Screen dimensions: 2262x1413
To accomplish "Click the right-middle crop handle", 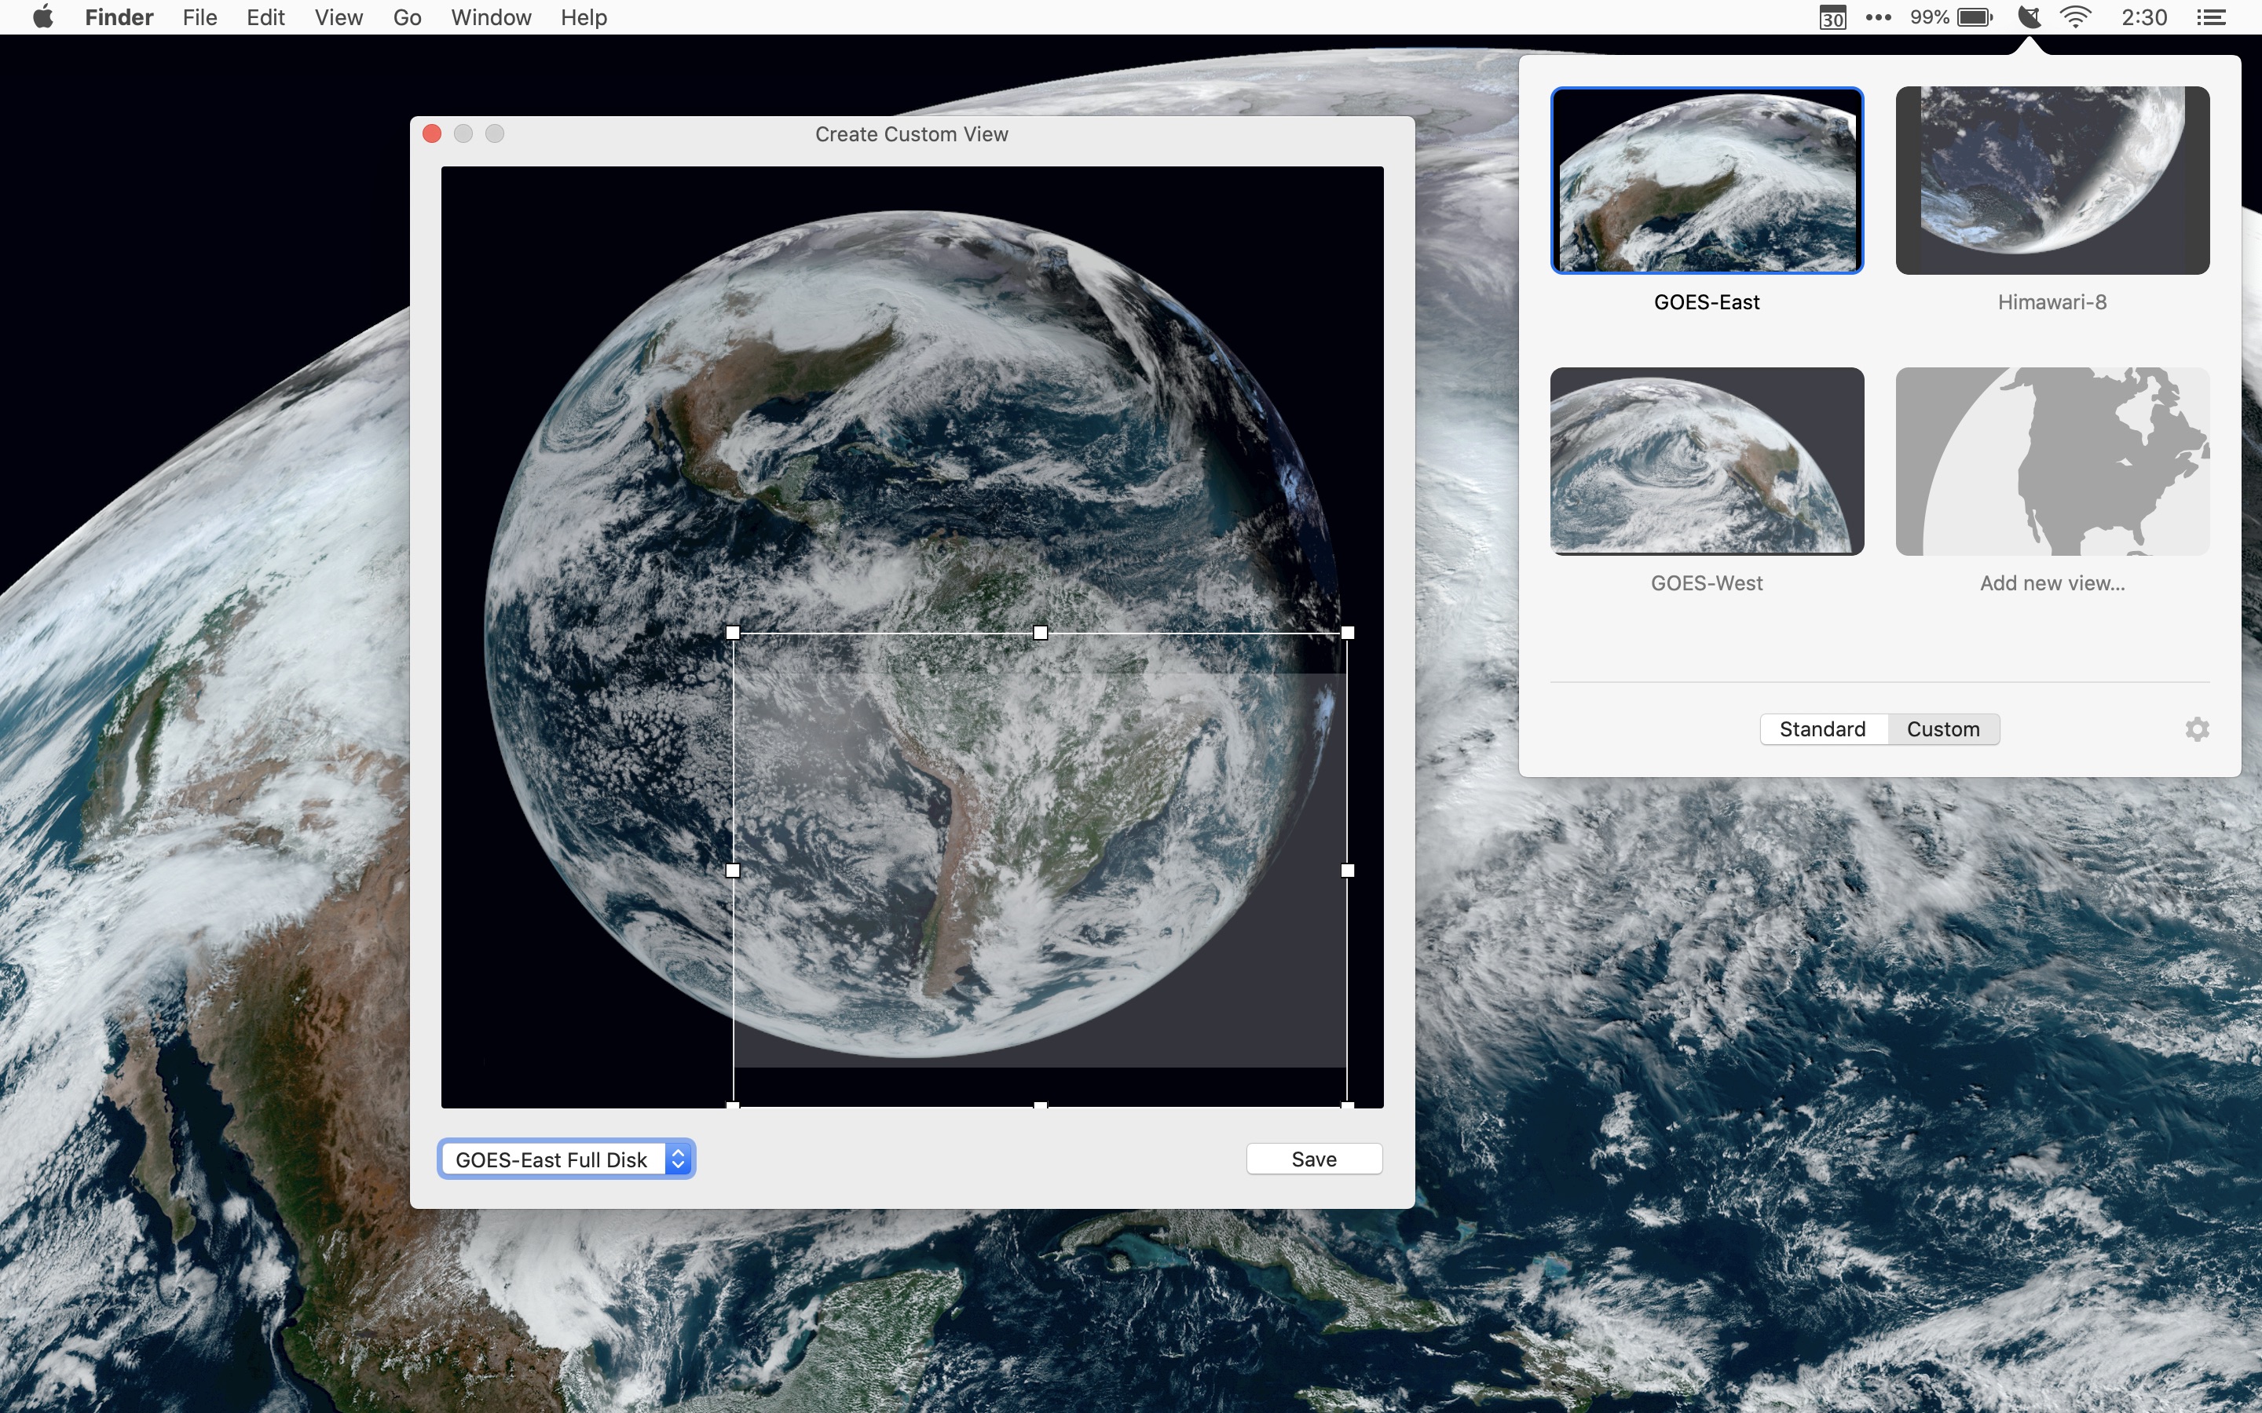I will coord(1348,870).
